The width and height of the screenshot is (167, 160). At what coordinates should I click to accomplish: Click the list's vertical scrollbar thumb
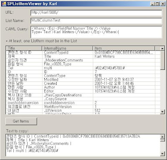162,60
